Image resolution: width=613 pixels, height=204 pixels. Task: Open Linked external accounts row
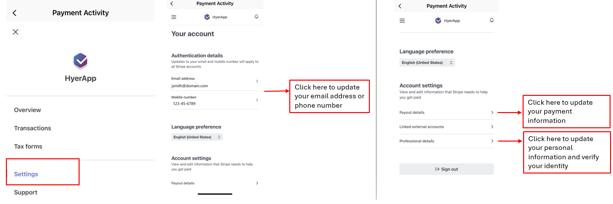(x=446, y=127)
